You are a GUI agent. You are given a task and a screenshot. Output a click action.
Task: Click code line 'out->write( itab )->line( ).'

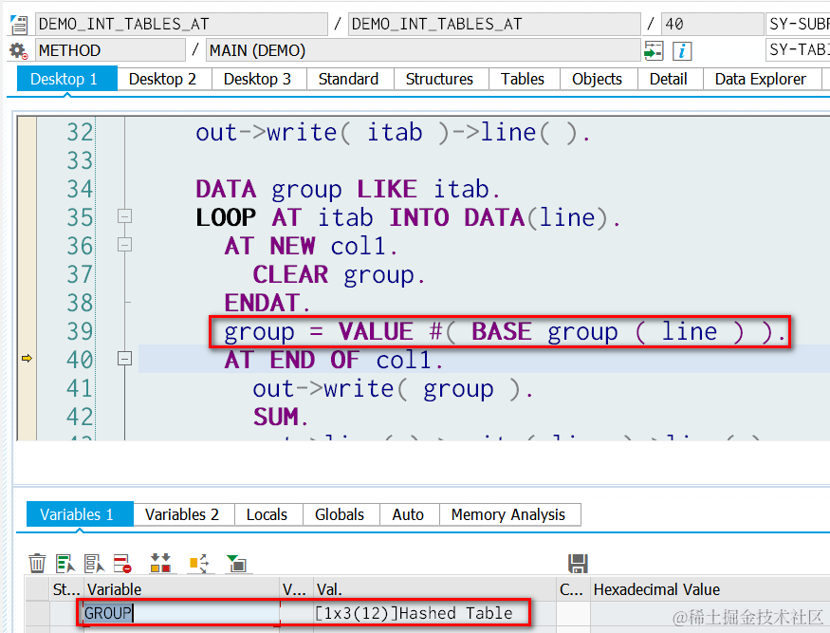[393, 133]
